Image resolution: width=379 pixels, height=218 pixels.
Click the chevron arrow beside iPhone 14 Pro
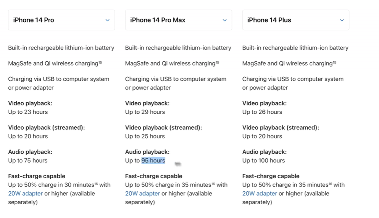pyautogui.click(x=108, y=20)
